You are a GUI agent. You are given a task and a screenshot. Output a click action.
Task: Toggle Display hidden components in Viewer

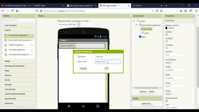tap(58, 21)
